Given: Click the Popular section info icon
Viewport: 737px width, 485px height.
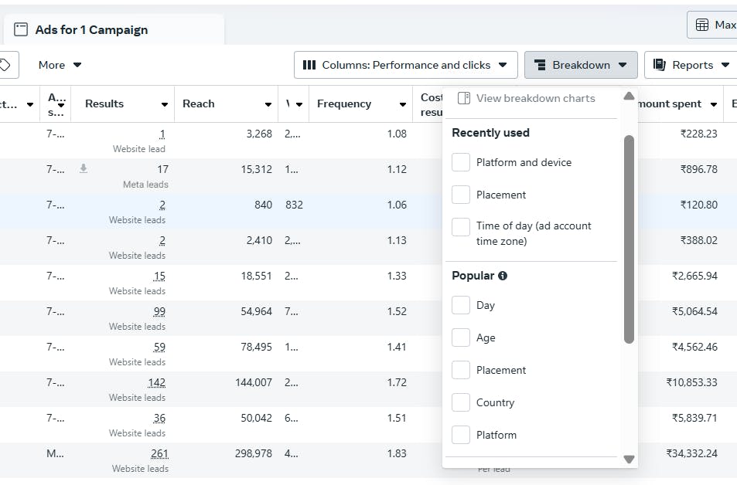Looking at the screenshot, I should click(503, 276).
